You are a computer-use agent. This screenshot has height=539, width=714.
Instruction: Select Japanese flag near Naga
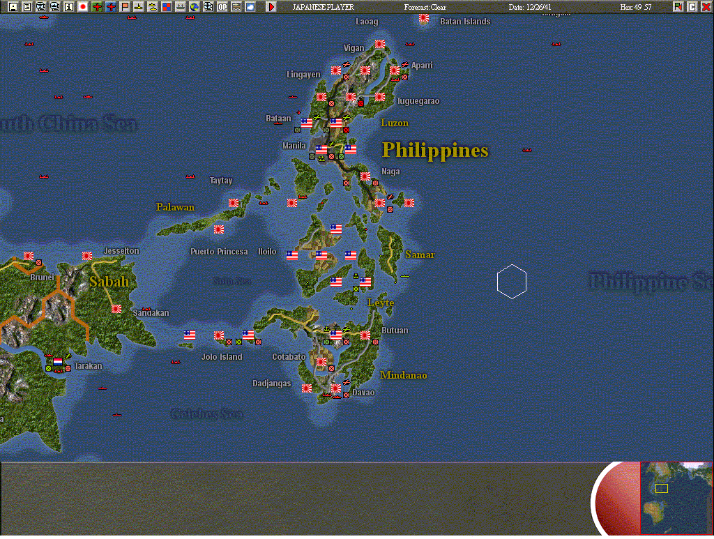coord(365,176)
